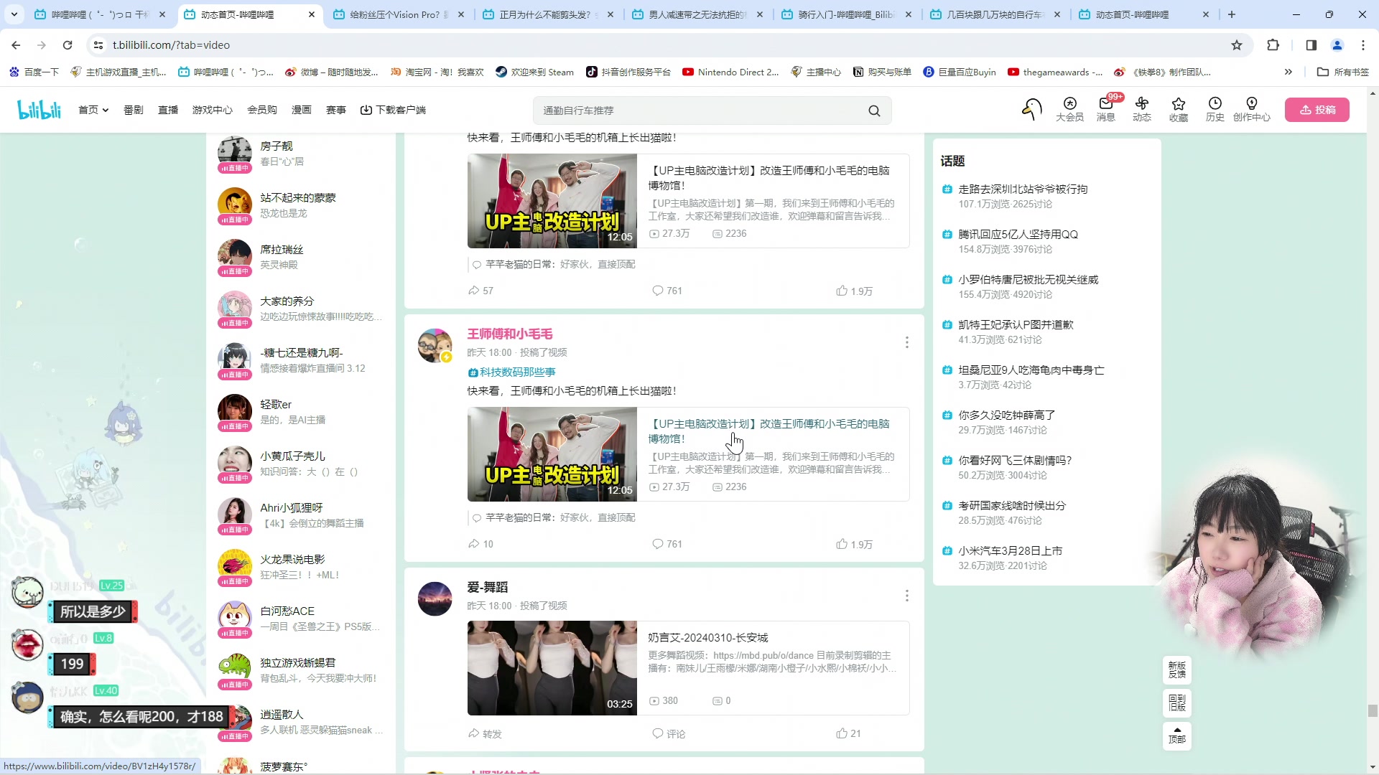Click the search magnifier icon
Screen dimensions: 1379x775
(874, 111)
